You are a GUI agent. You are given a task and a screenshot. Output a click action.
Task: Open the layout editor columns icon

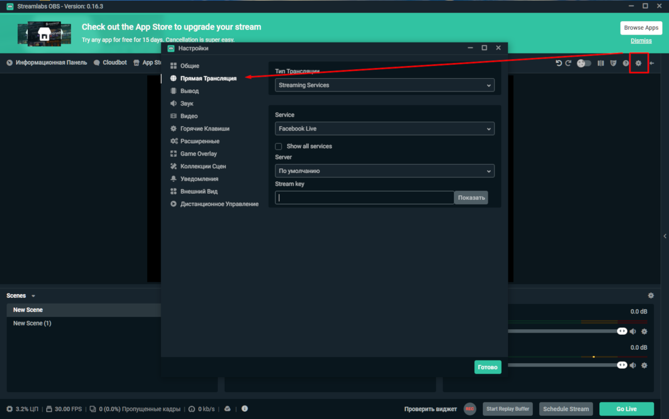coord(600,63)
